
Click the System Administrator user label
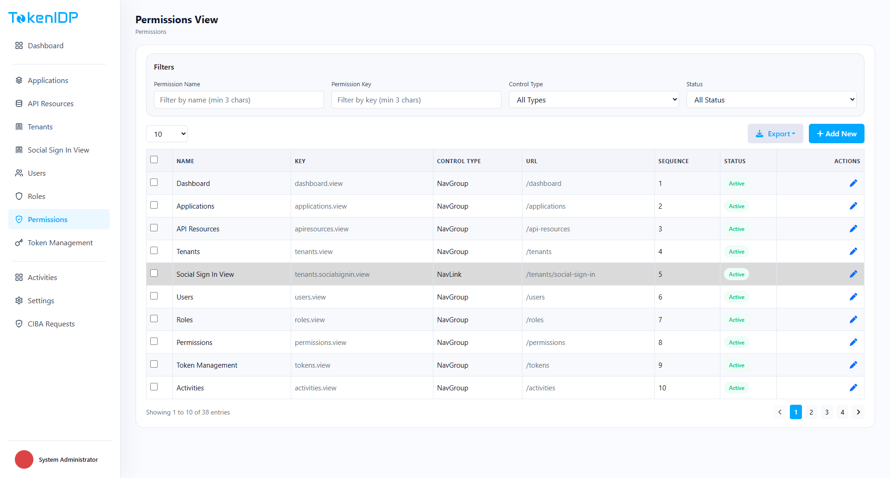[x=68, y=459]
